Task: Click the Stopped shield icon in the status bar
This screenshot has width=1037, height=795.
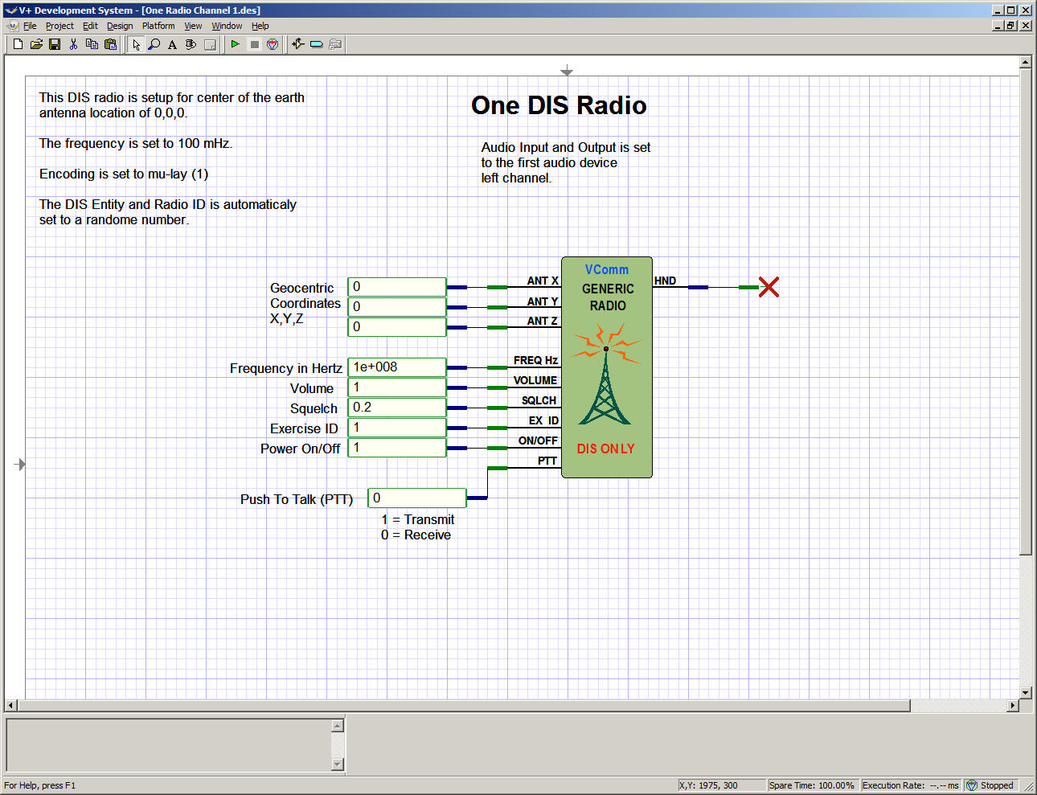Action: point(971,785)
